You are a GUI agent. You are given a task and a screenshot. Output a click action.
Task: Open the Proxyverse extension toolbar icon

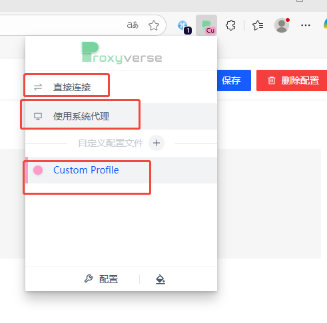(206, 25)
